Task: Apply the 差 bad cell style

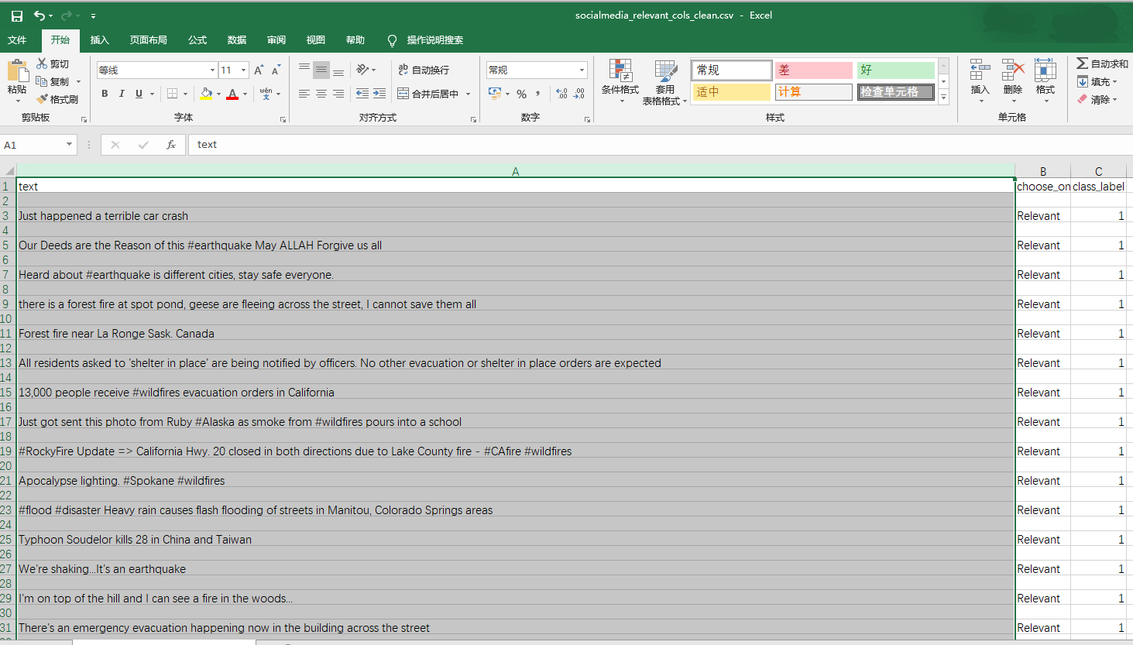Action: [x=813, y=70]
